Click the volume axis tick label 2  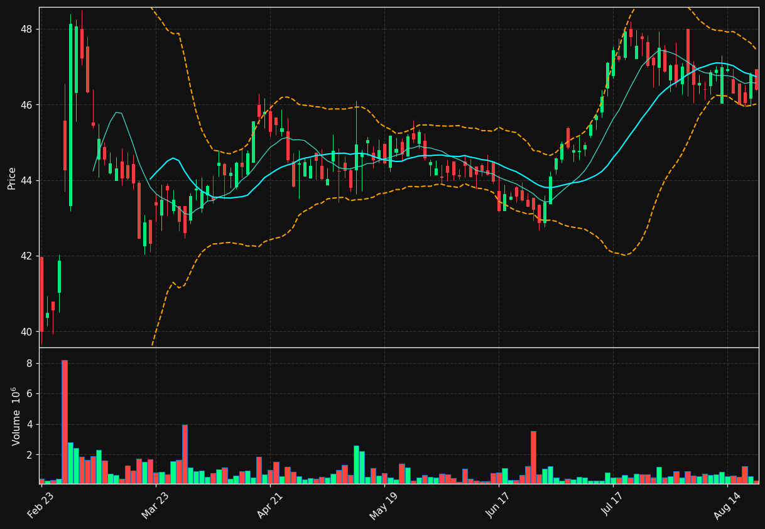coord(30,455)
